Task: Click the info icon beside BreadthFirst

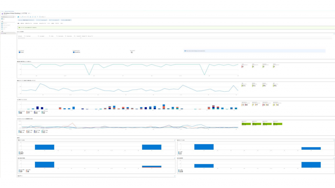Action: [x=74, y=52]
